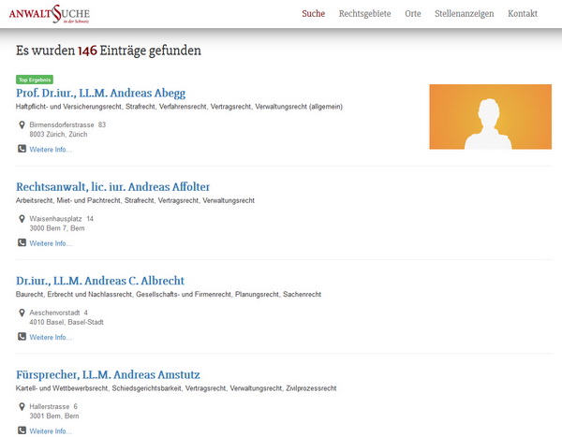This screenshot has width=562, height=437.
Task: Click 'Waisenhausplatz 14' street text
Action: click(61, 219)
